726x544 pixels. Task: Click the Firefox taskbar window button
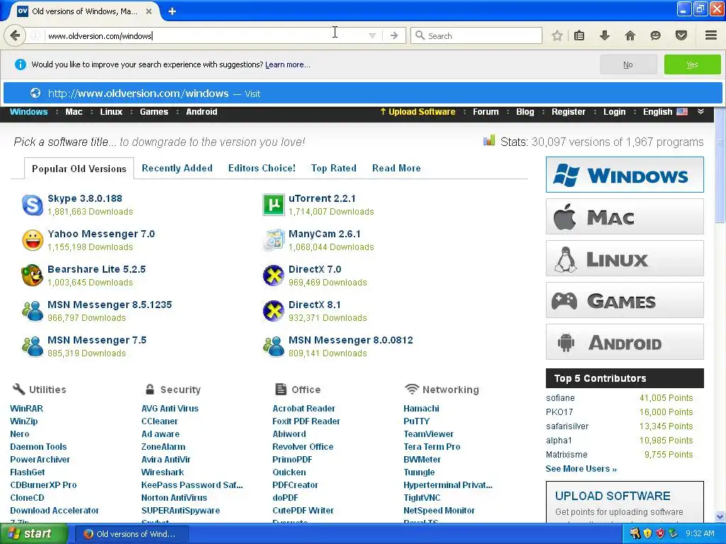131,534
